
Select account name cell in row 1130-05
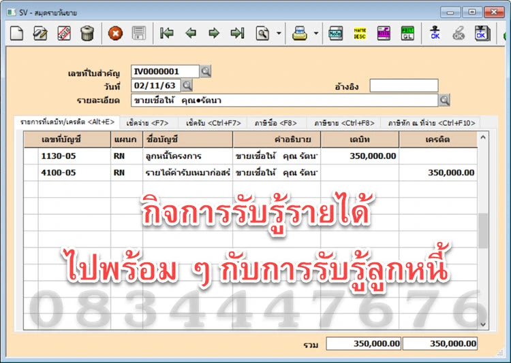pos(188,156)
